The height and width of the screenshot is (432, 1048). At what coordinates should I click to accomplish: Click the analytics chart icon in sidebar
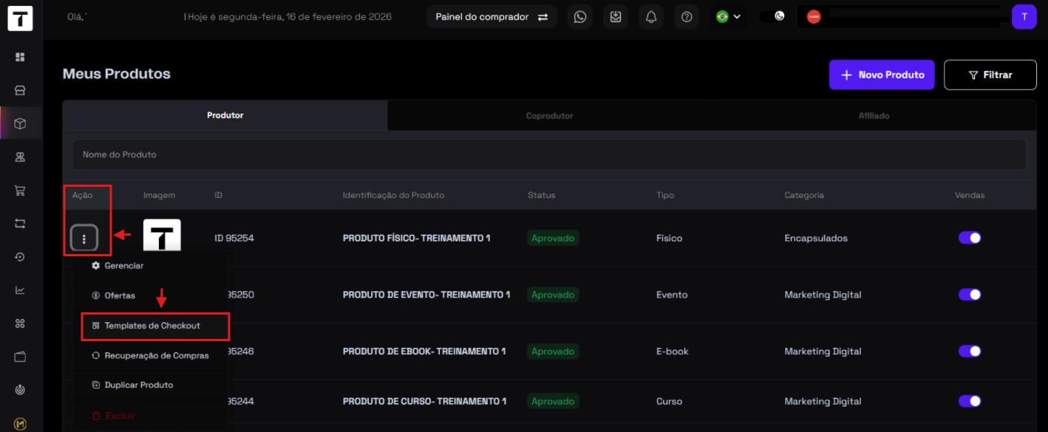21,290
